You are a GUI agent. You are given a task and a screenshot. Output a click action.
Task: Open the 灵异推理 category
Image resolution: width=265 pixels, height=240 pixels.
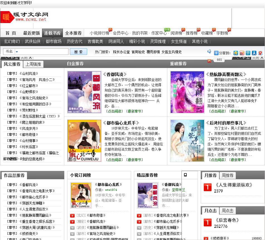(x=158, y=41)
